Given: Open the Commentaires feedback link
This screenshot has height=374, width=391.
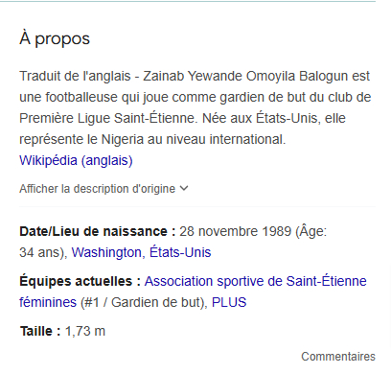Looking at the screenshot, I should (x=338, y=357).
